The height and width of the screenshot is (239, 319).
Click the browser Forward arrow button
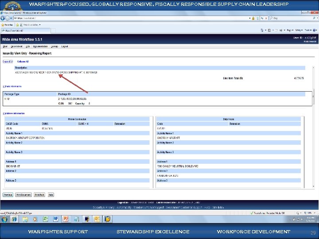point(8,18)
